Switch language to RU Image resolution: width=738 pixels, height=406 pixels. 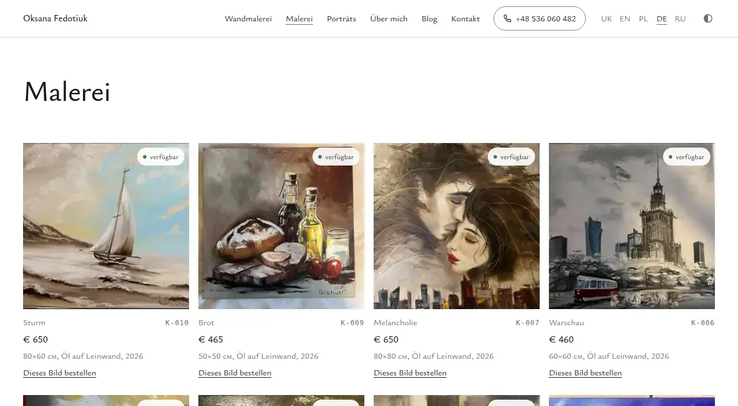680,18
